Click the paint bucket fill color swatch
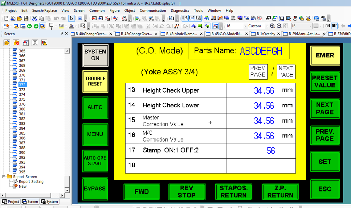This screenshot has height=208, width=351. pyautogui.click(x=71, y=26)
